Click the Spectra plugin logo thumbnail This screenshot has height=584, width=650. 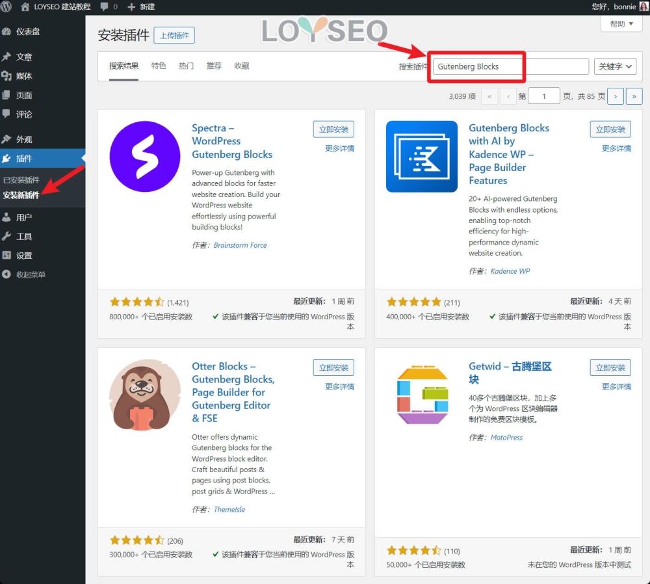coord(144,157)
